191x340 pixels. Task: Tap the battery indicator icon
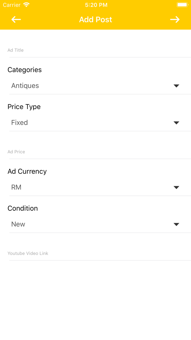pyautogui.click(x=182, y=5)
